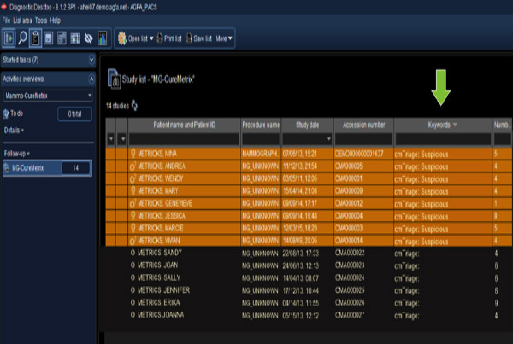Open the colored grid view icon
The width and height of the screenshot is (513, 344).
pyautogui.click(x=75, y=38)
